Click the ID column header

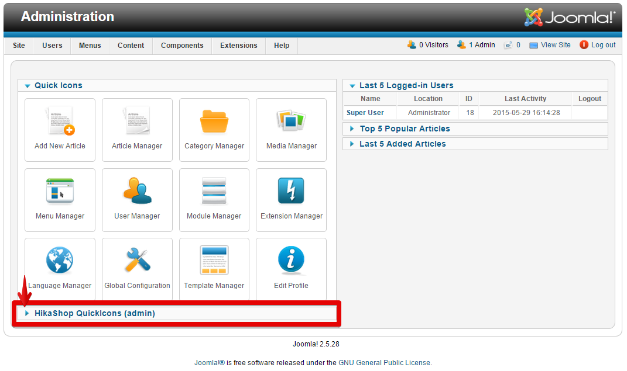click(x=469, y=99)
